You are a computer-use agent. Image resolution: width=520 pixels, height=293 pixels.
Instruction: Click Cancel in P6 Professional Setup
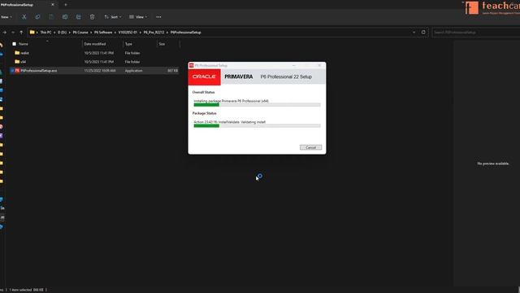(310, 147)
